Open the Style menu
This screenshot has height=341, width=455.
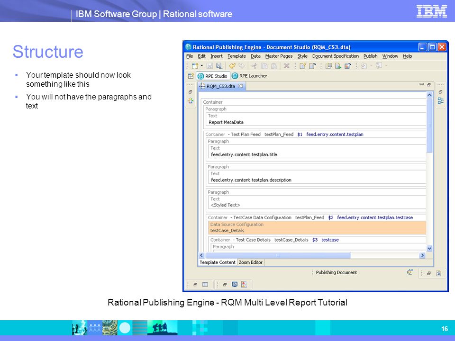click(302, 56)
